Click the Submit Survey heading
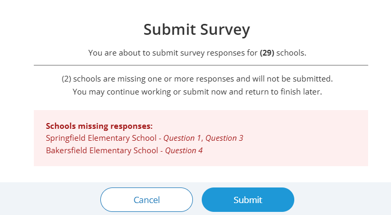391x215 pixels. pos(197,30)
